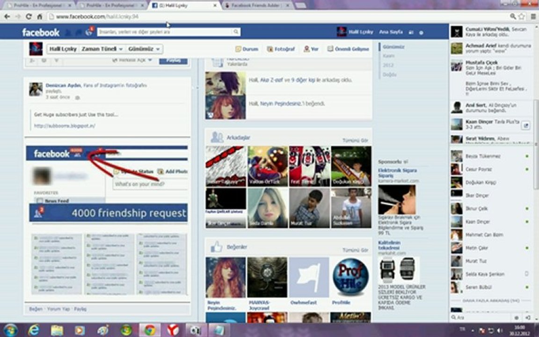Open the ProfHile liked page thumbnail
This screenshot has height=337, width=539.
coord(350,277)
